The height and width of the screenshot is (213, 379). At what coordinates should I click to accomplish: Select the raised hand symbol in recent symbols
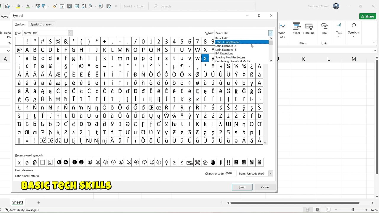(213, 162)
